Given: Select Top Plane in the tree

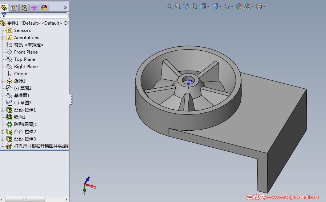Looking at the screenshot, I should click(25, 59).
